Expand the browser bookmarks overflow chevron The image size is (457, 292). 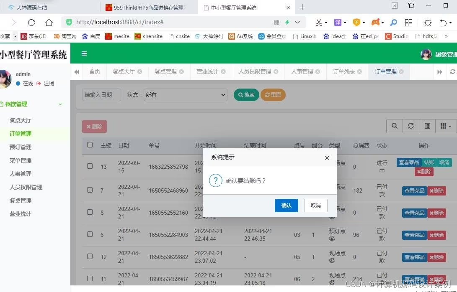[446, 36]
